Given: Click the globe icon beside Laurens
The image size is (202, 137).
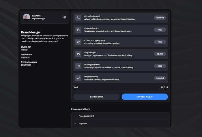Looking at the screenshot, I should (x=65, y=17).
